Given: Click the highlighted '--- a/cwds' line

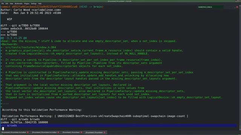Looking at the screenshot, I should [x=119, y=126].
